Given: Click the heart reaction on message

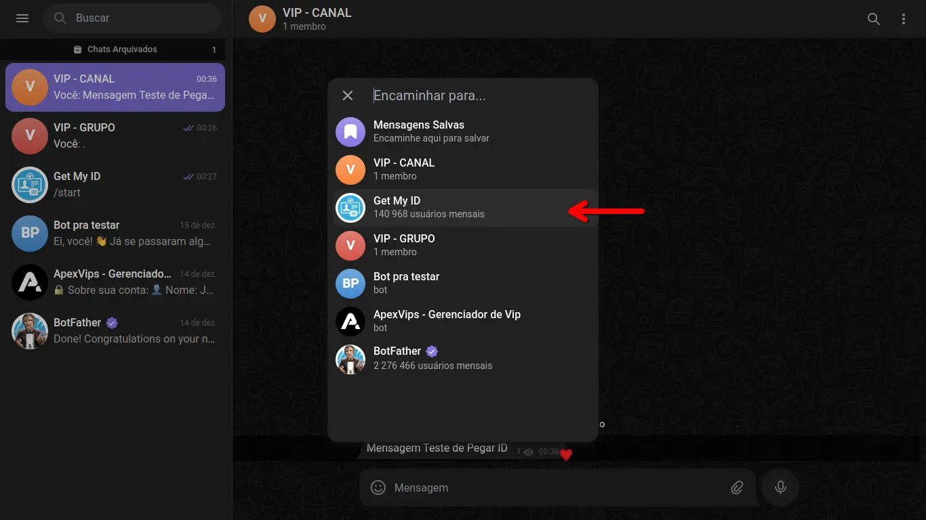Looking at the screenshot, I should click(566, 455).
